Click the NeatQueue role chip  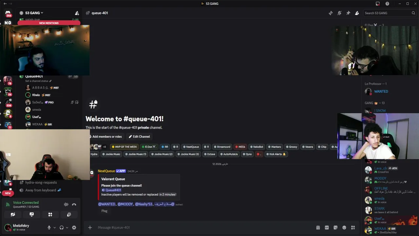[191, 147]
